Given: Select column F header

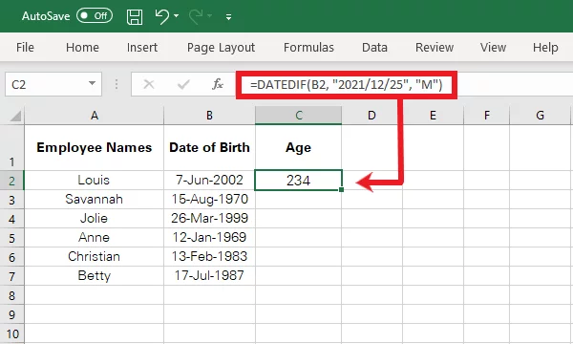Looking at the screenshot, I should [486, 116].
